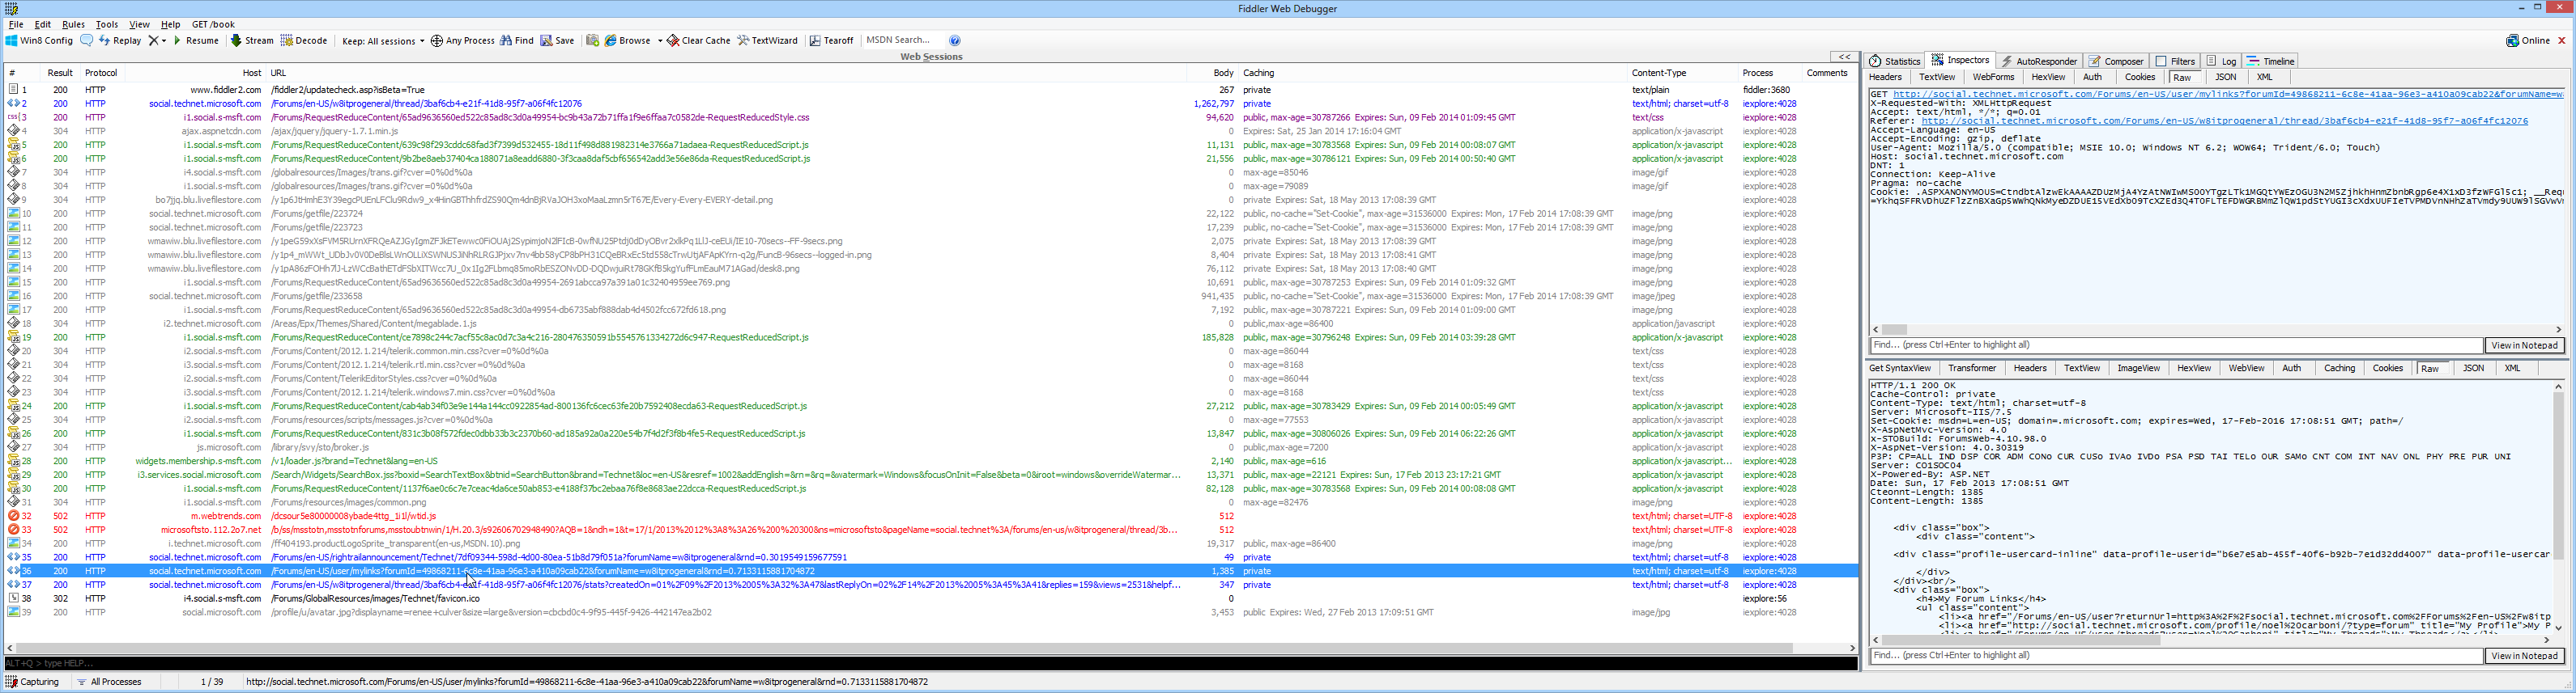Click the Online status indicator
The height and width of the screenshot is (693, 2576).
click(x=2528, y=41)
